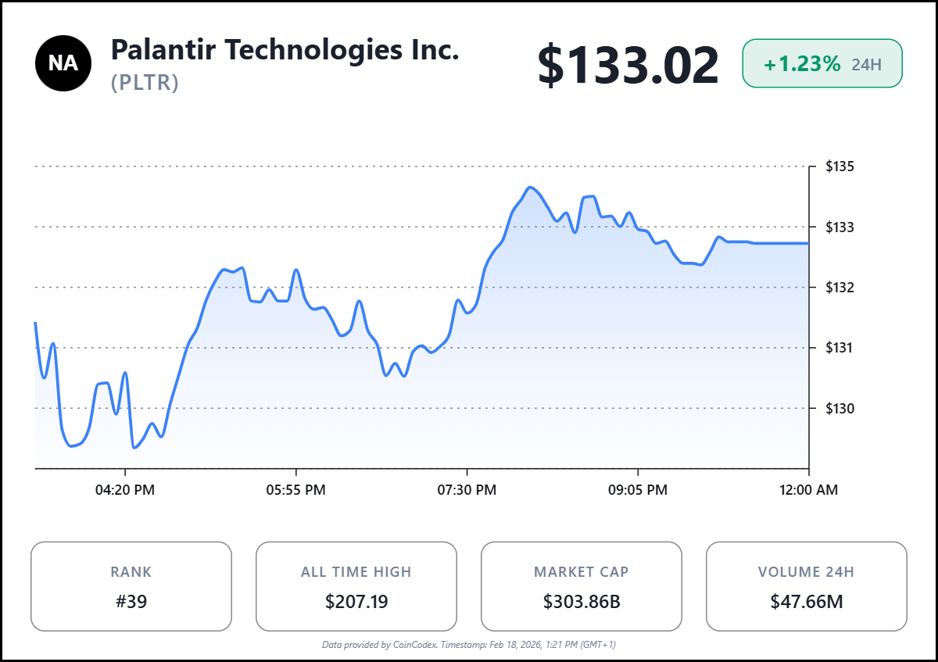Click the 05:55 PM time axis label
938x662 pixels.
pyautogui.click(x=296, y=490)
